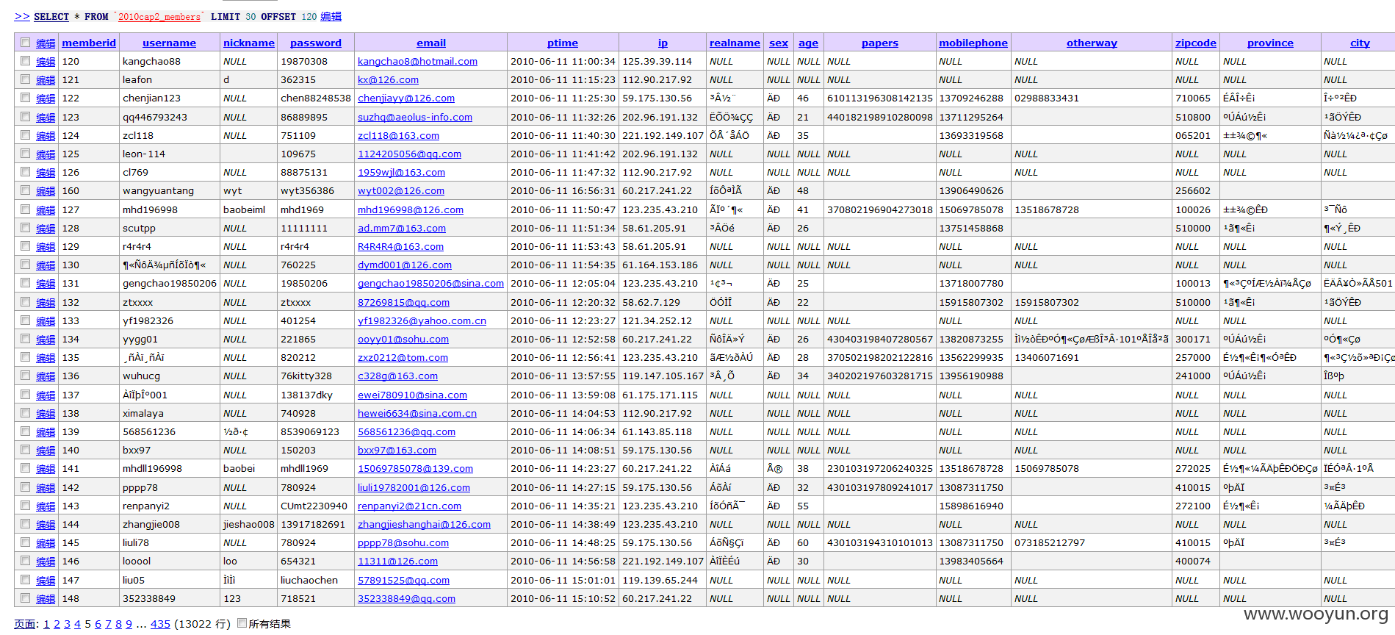
Task: Open email link renpanyi2@21cn.com
Action: pyautogui.click(x=409, y=506)
